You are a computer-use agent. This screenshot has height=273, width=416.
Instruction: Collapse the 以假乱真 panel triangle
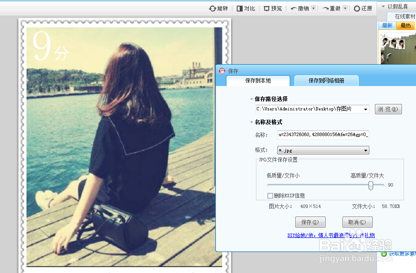coord(383,6)
